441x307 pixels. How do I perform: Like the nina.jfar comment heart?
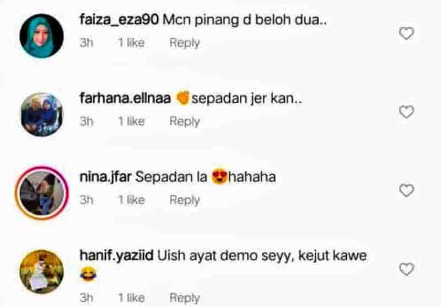[406, 190]
